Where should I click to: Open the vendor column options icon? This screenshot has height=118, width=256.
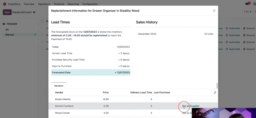215,93
